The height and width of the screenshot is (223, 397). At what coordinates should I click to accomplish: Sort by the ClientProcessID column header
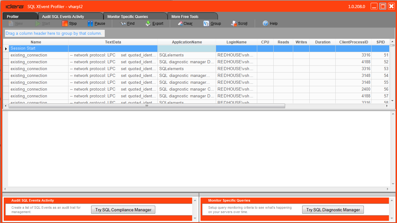click(354, 42)
